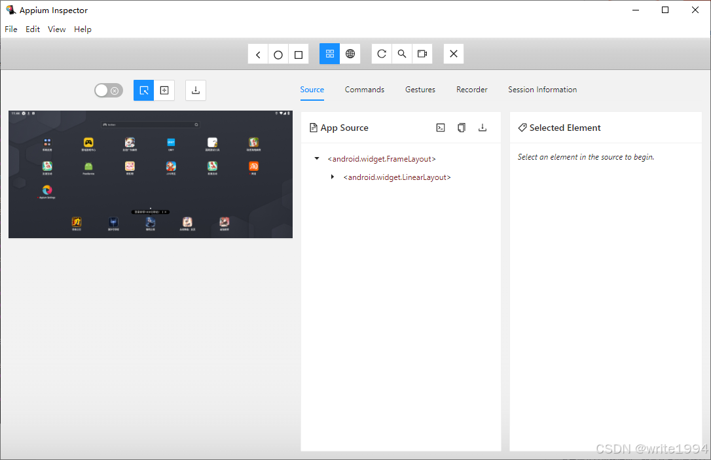Image resolution: width=711 pixels, height=460 pixels.
Task: Select <android.widget.FrameLayout> tree row
Action: tap(381, 158)
